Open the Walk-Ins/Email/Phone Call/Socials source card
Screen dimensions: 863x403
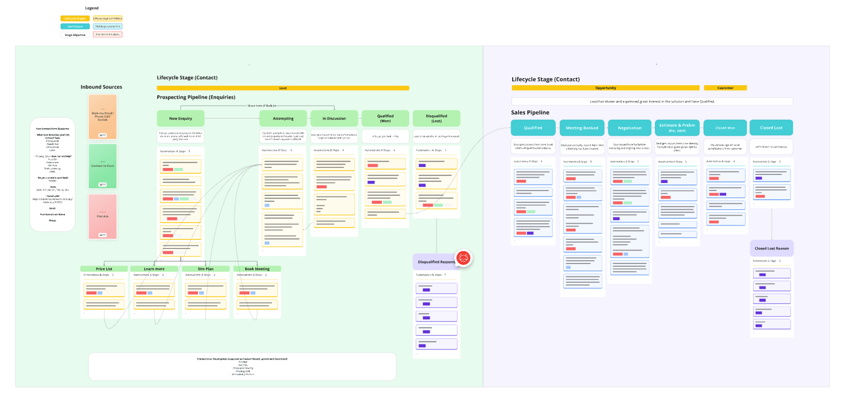(x=102, y=117)
